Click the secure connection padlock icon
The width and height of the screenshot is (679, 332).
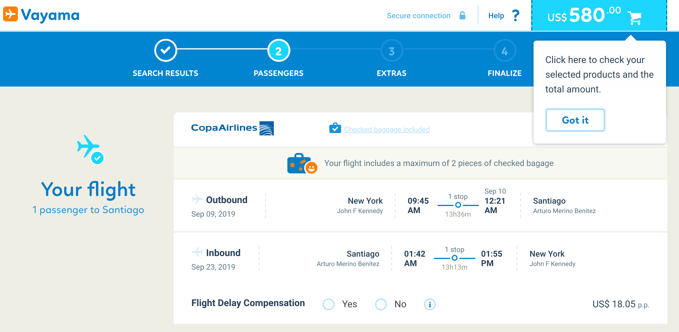(x=462, y=16)
